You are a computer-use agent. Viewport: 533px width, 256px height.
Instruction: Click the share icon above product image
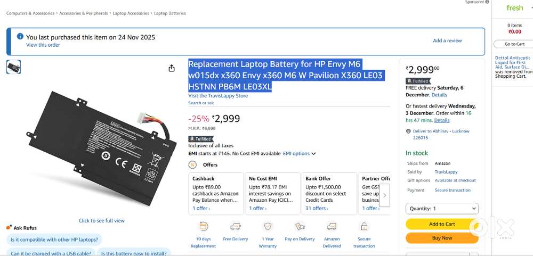point(172,68)
